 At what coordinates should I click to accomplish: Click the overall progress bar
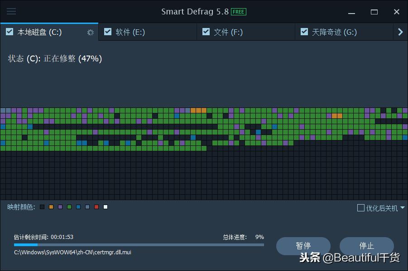click(x=139, y=244)
